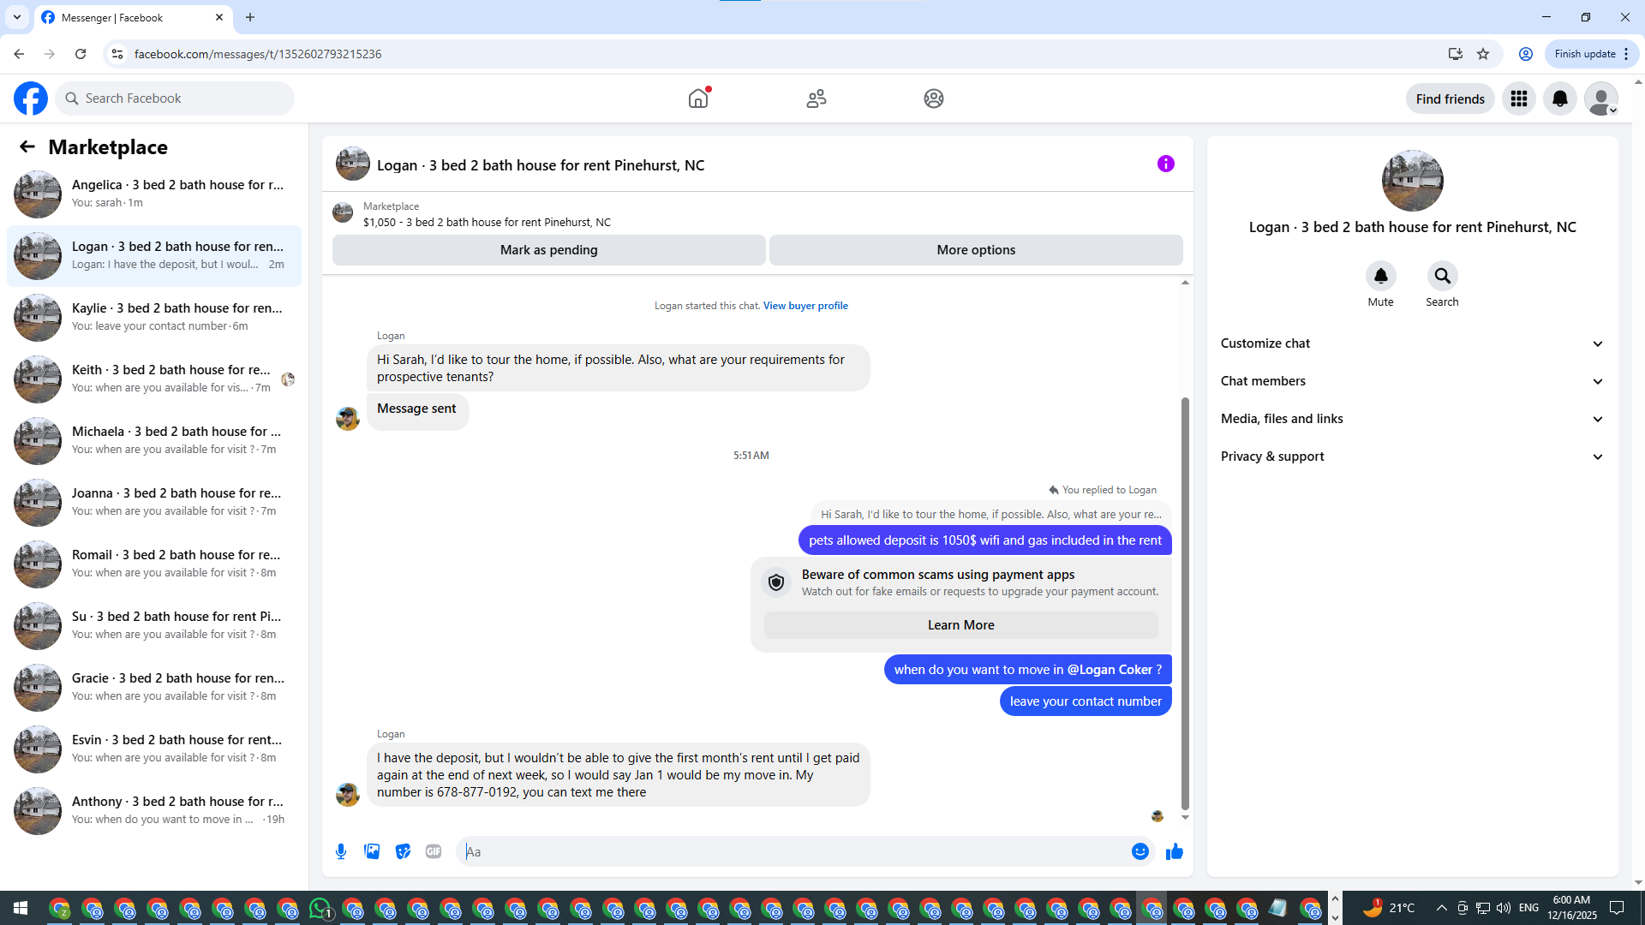Reload the page with the browser refresh icon
The height and width of the screenshot is (925, 1645).
click(x=81, y=54)
